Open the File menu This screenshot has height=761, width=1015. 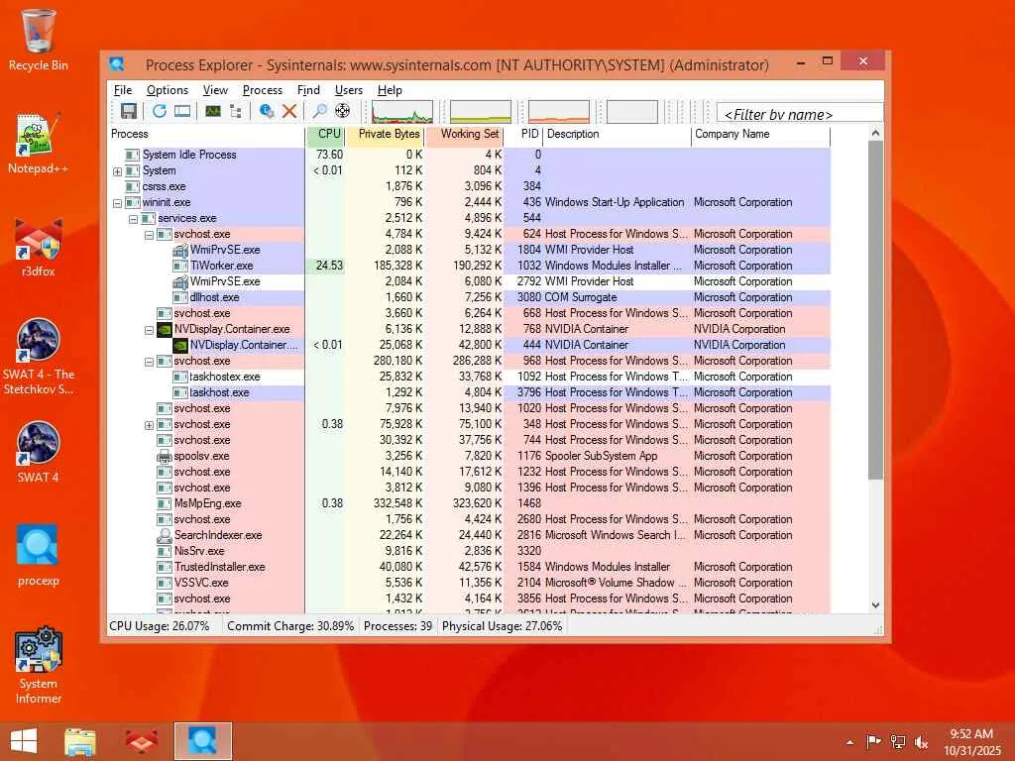pyautogui.click(x=122, y=90)
